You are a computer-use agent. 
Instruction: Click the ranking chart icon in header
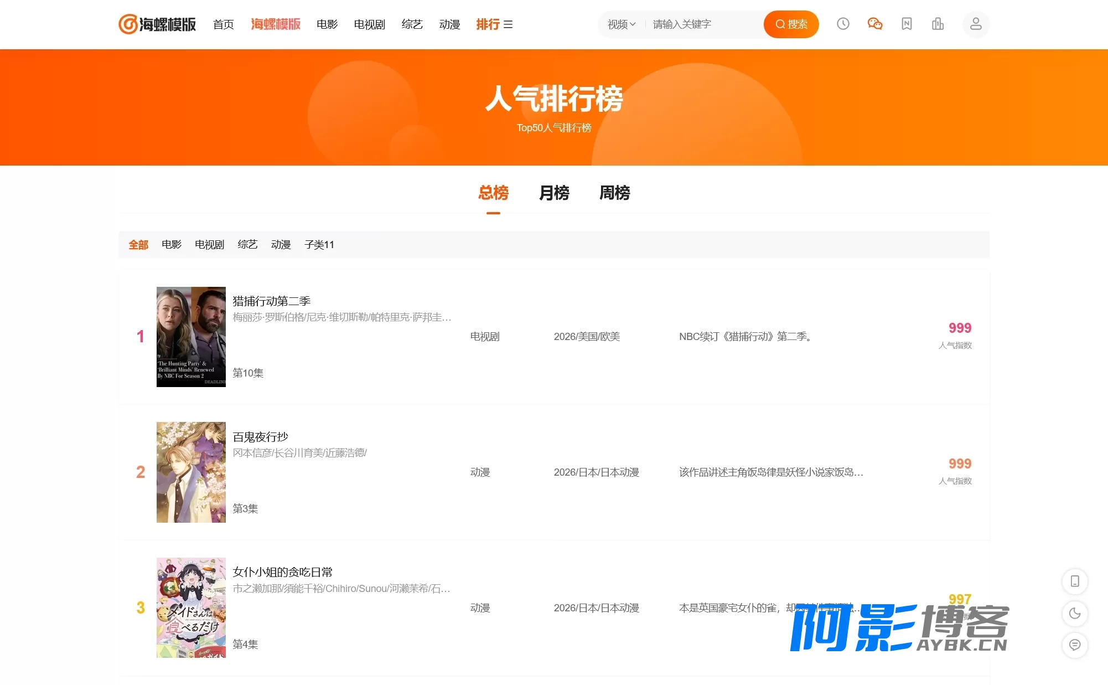coord(938,24)
